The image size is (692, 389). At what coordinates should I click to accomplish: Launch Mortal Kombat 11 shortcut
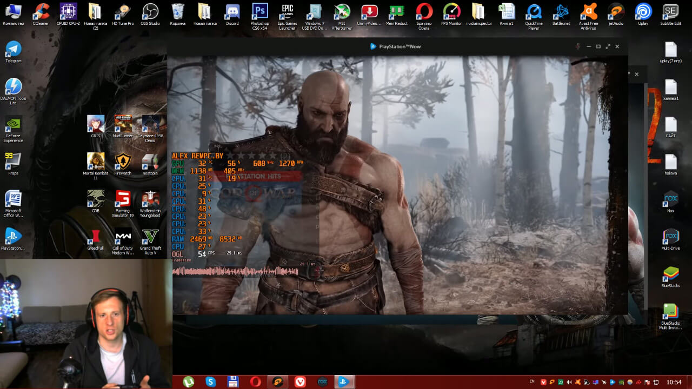pyautogui.click(x=96, y=166)
